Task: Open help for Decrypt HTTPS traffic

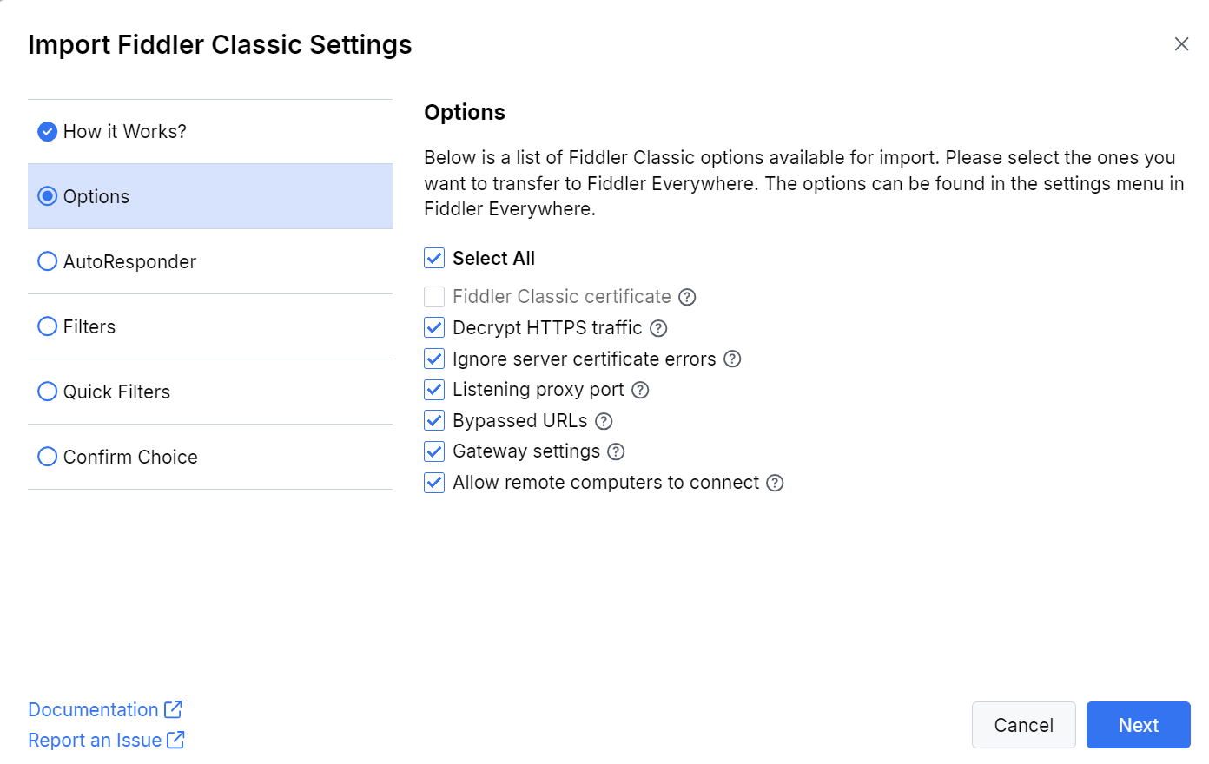Action: point(658,327)
